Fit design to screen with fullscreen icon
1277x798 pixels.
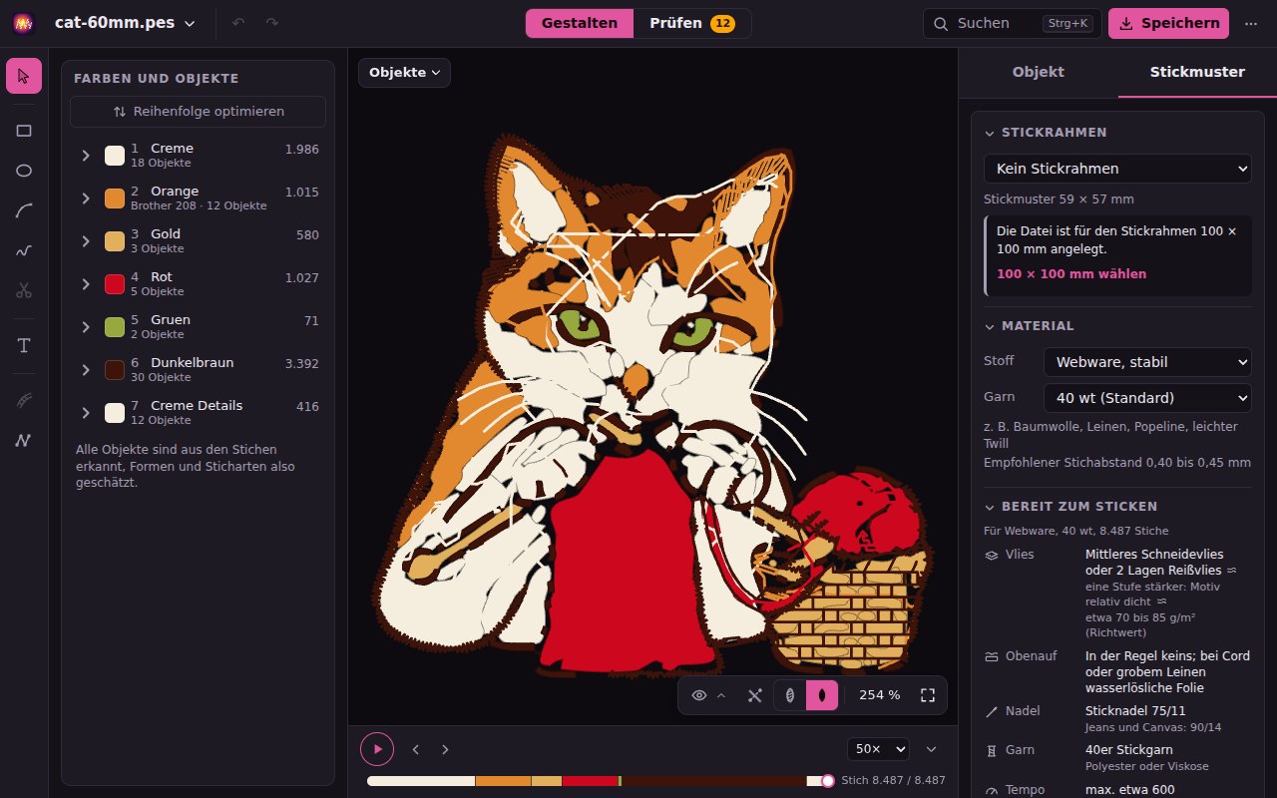tap(928, 695)
